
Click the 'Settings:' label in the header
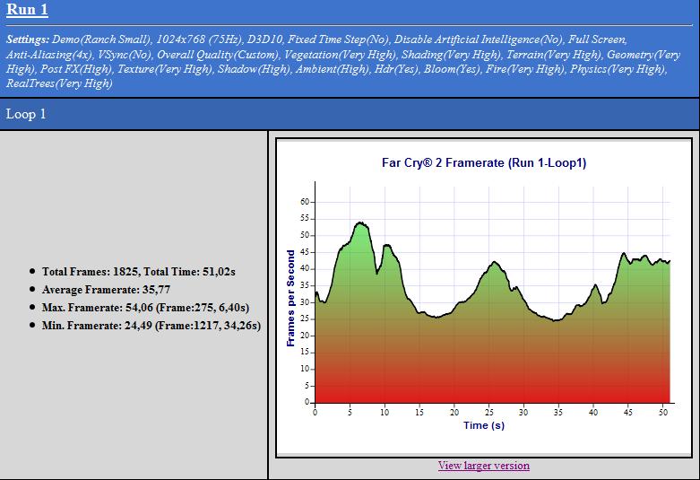point(28,39)
